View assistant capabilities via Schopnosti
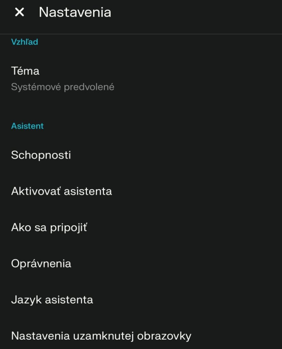The image size is (282, 349). click(41, 155)
